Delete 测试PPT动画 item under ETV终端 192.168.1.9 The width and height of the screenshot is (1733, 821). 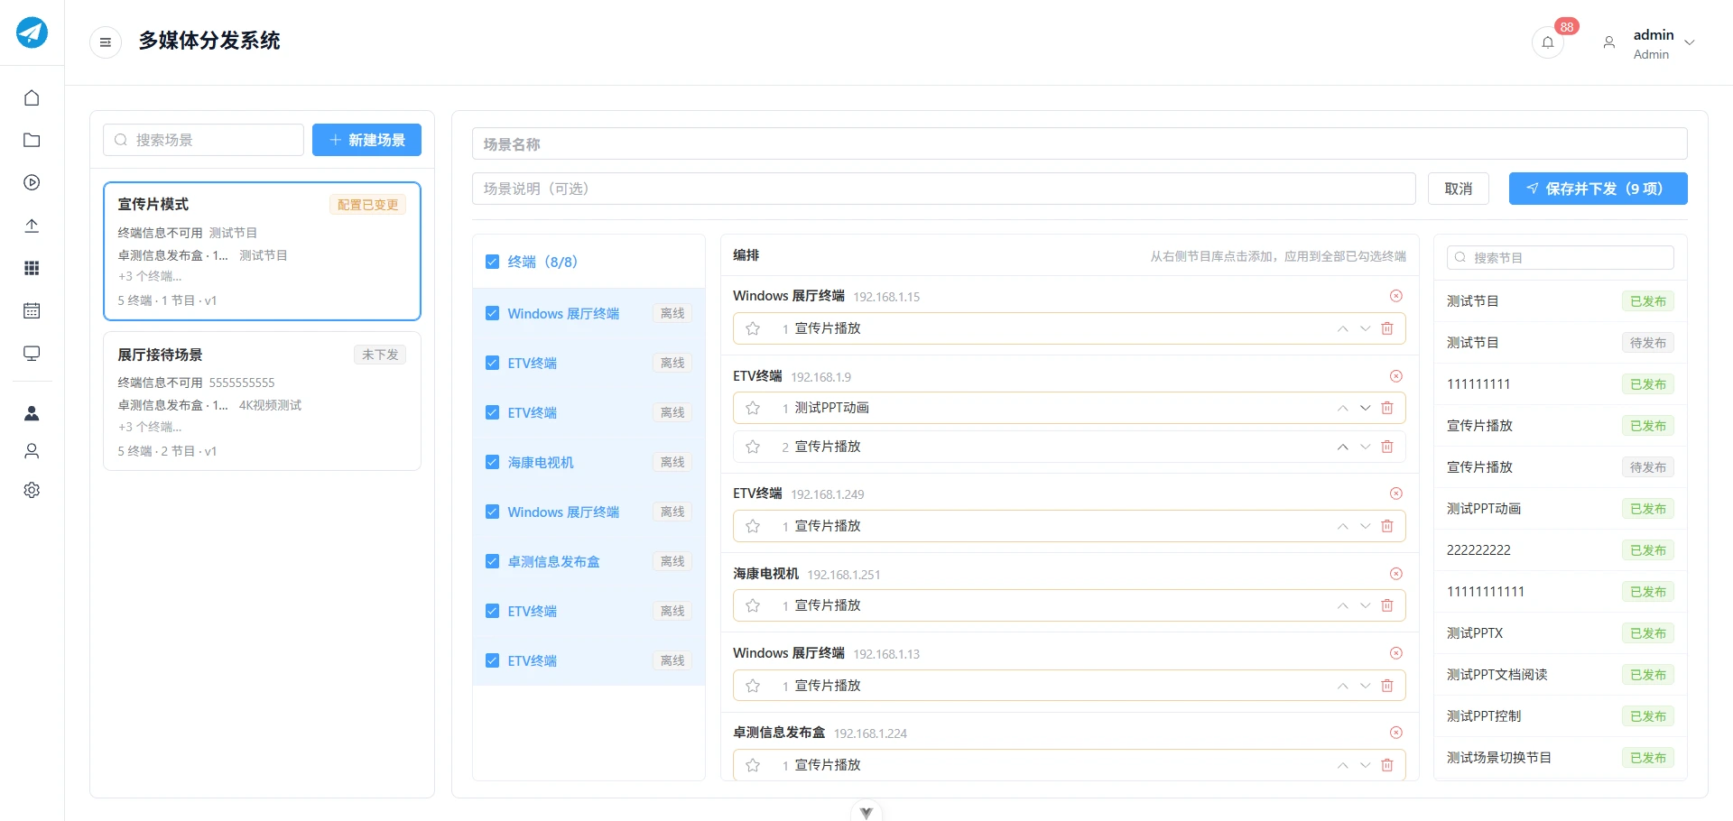(1387, 408)
